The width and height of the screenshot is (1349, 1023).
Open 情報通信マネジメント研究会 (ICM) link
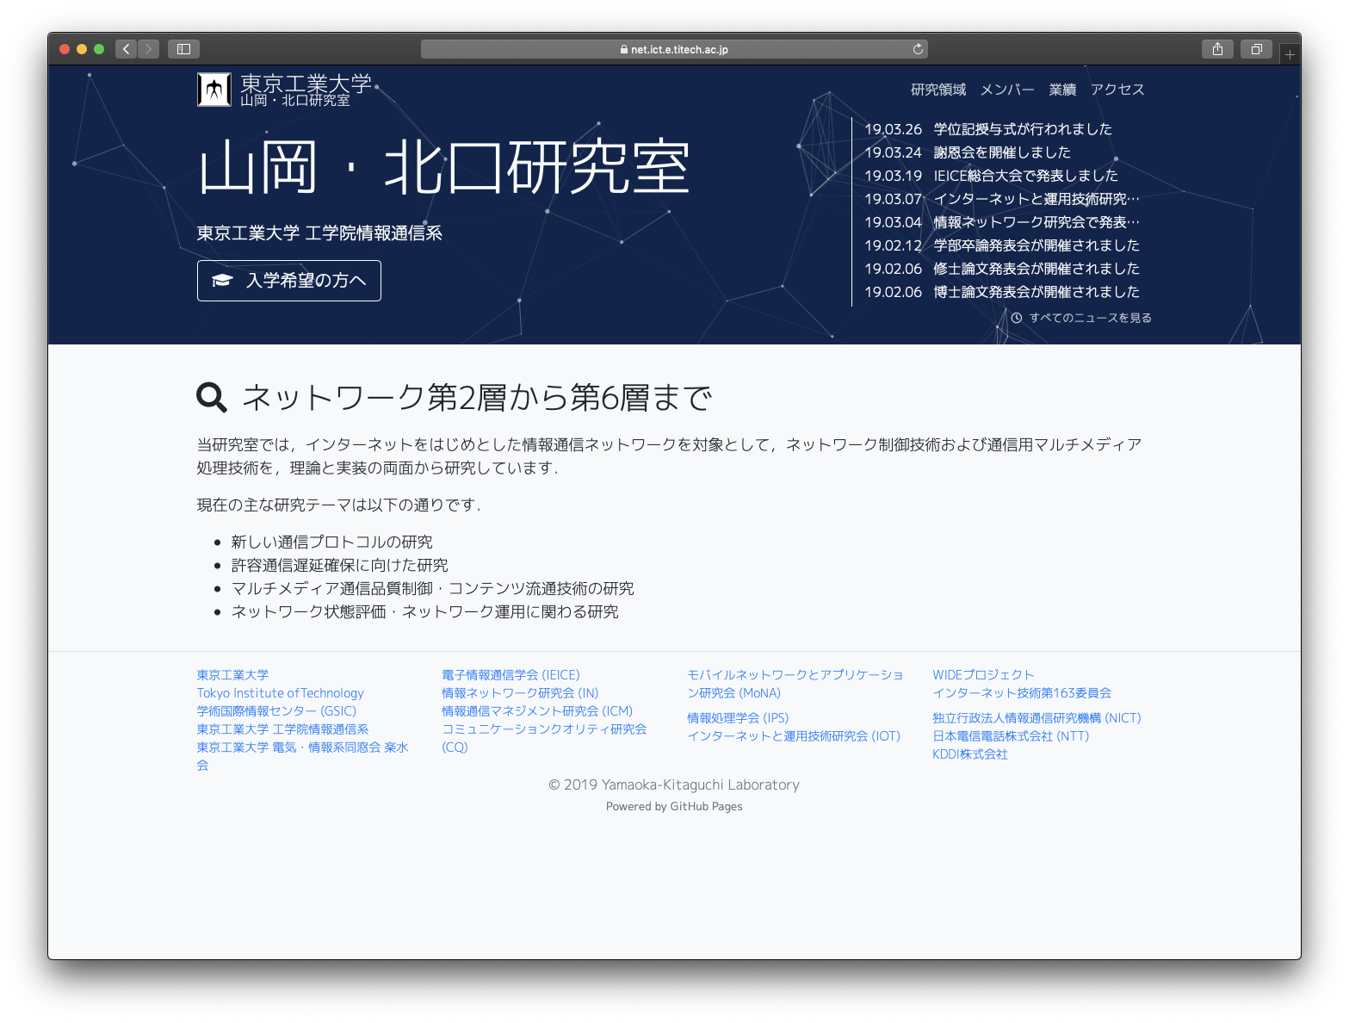(537, 711)
